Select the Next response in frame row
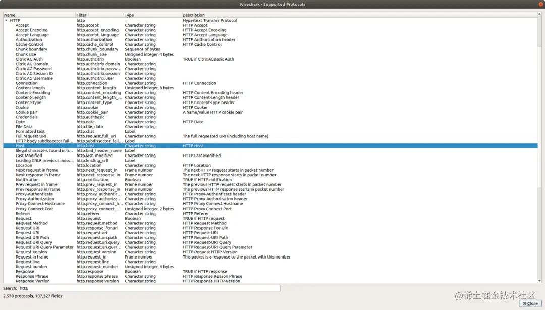Screen dimensions: 545x310 [x=270, y=175]
